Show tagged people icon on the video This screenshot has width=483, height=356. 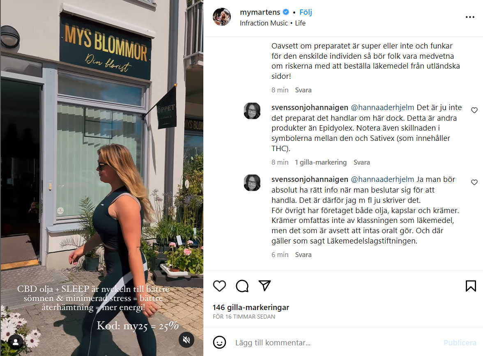coord(16,341)
